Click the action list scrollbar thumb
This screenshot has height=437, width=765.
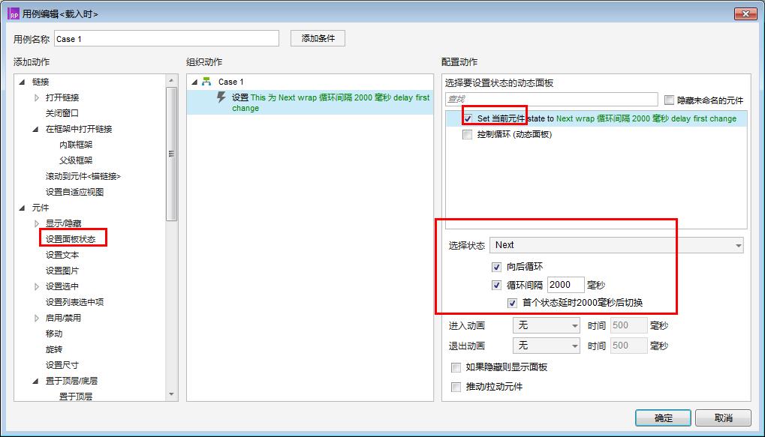tap(171, 154)
